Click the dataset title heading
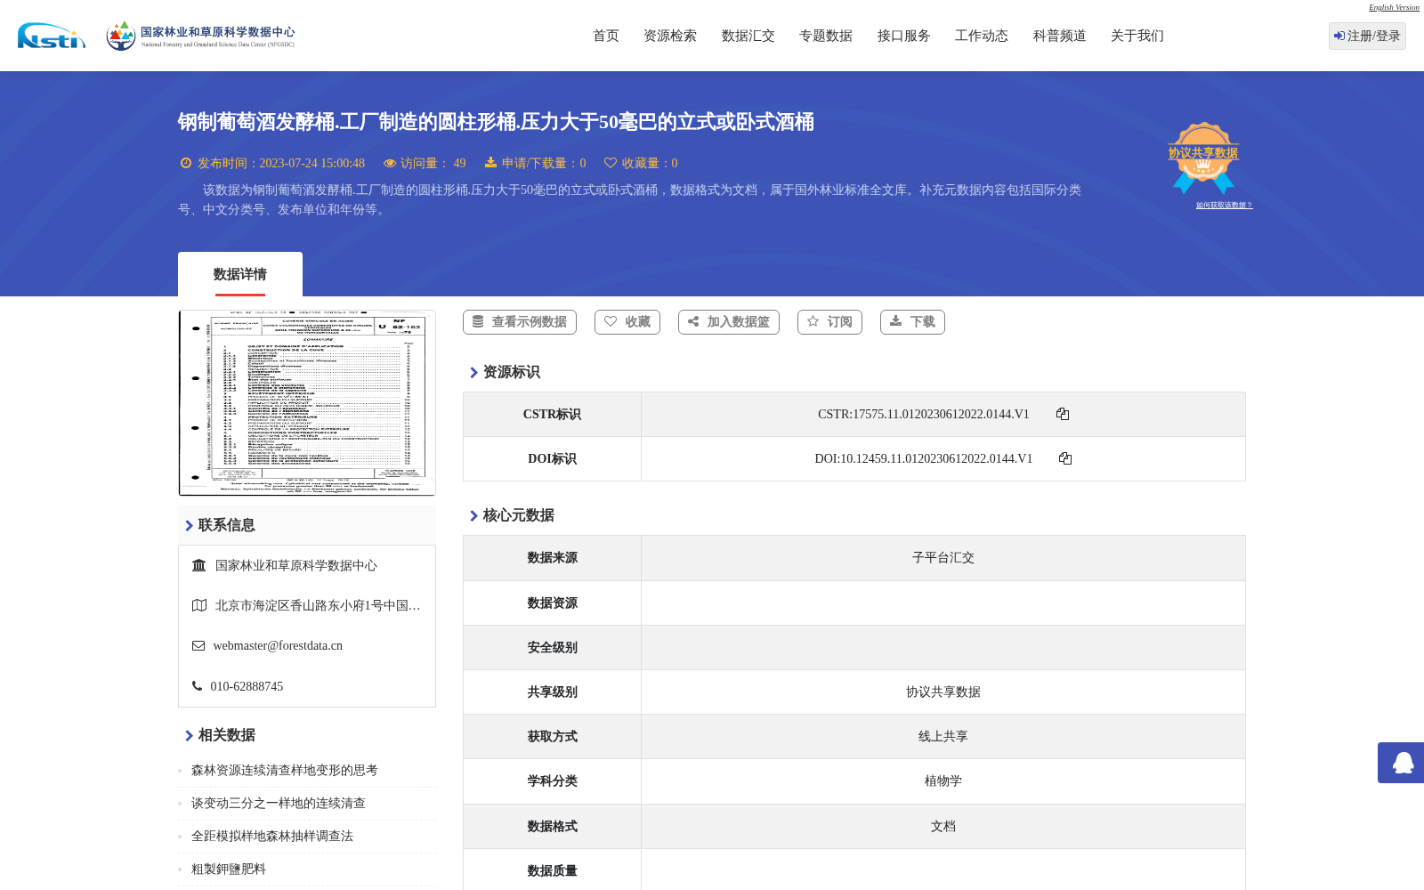The width and height of the screenshot is (1424, 890). [496, 122]
